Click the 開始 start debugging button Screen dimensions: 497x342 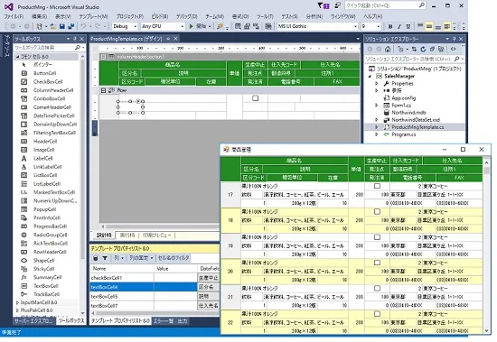click(198, 26)
